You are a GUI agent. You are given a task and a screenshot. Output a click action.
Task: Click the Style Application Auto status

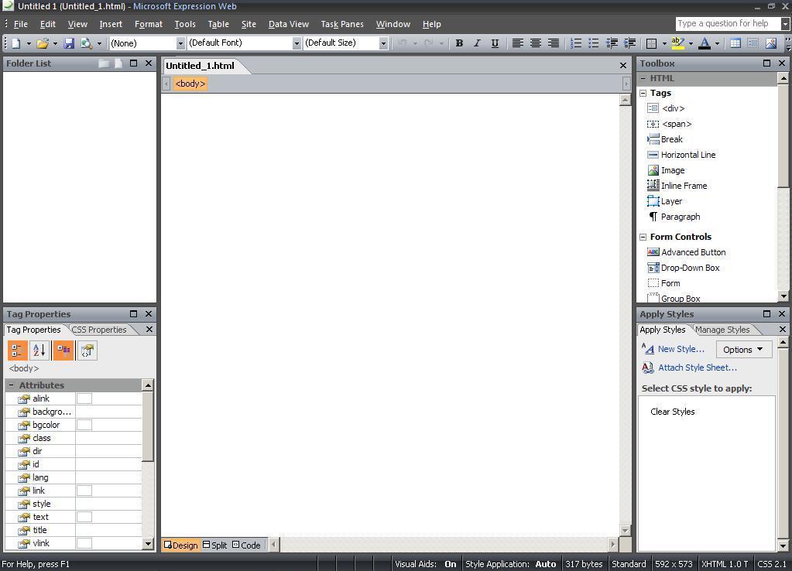pos(511,564)
